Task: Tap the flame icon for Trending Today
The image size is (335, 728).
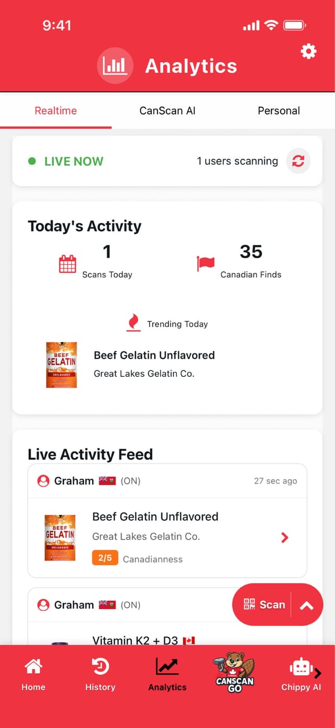Action: (x=132, y=323)
